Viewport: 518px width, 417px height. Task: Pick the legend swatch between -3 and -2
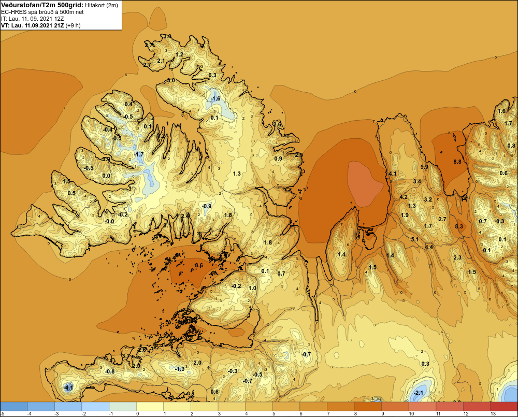coord(68,407)
